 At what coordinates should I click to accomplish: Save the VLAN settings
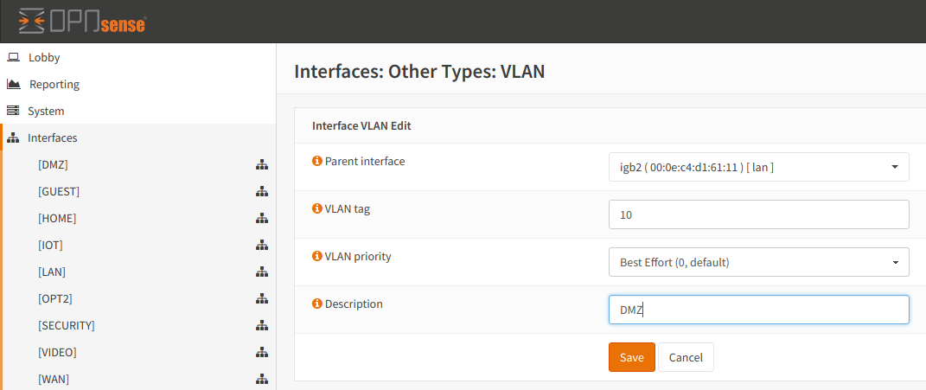631,357
